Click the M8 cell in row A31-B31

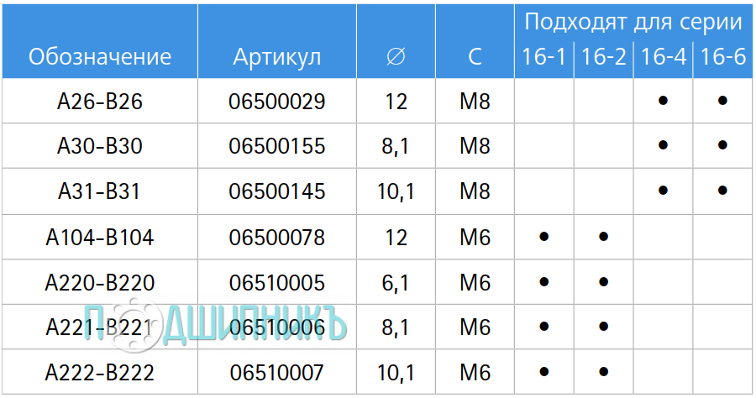475,191
